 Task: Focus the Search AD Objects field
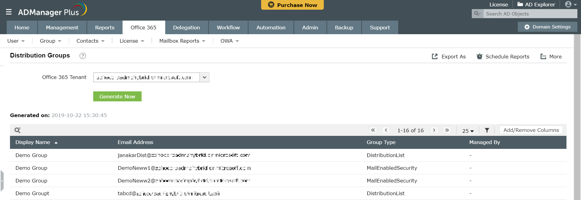(x=530, y=14)
